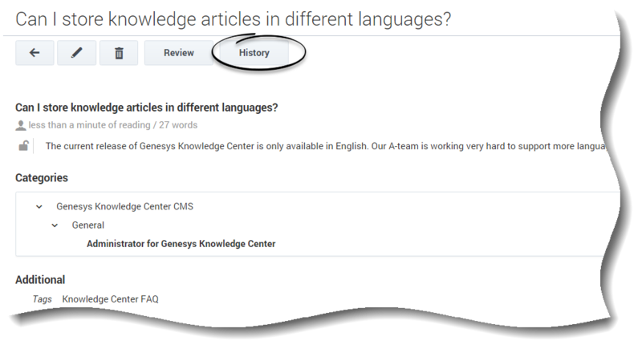Screen dimensions: 642x349
Task: Go back using the left arrow button
Action: coord(35,53)
